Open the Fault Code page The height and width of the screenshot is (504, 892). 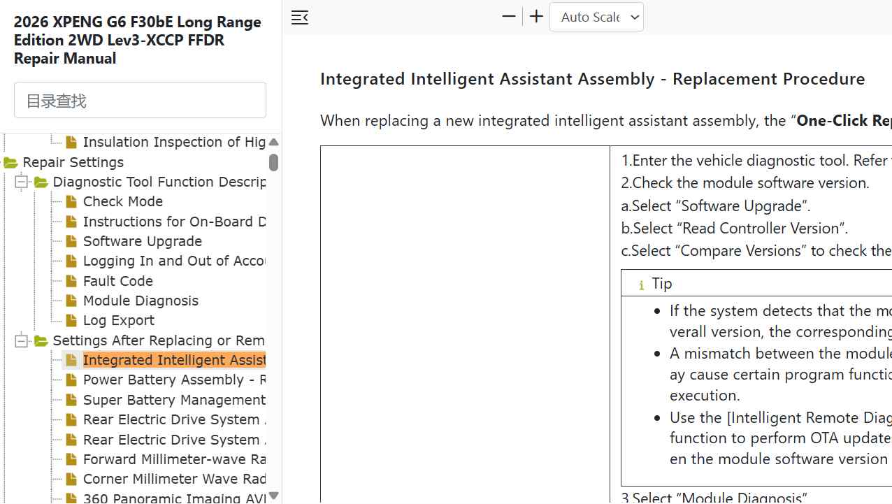(x=118, y=281)
